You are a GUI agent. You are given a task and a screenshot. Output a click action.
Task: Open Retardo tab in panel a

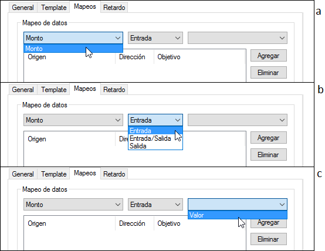pyautogui.click(x=114, y=8)
